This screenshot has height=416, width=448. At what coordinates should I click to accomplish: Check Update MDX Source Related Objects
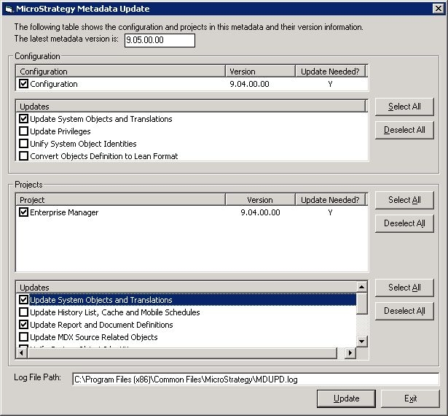pos(24,337)
